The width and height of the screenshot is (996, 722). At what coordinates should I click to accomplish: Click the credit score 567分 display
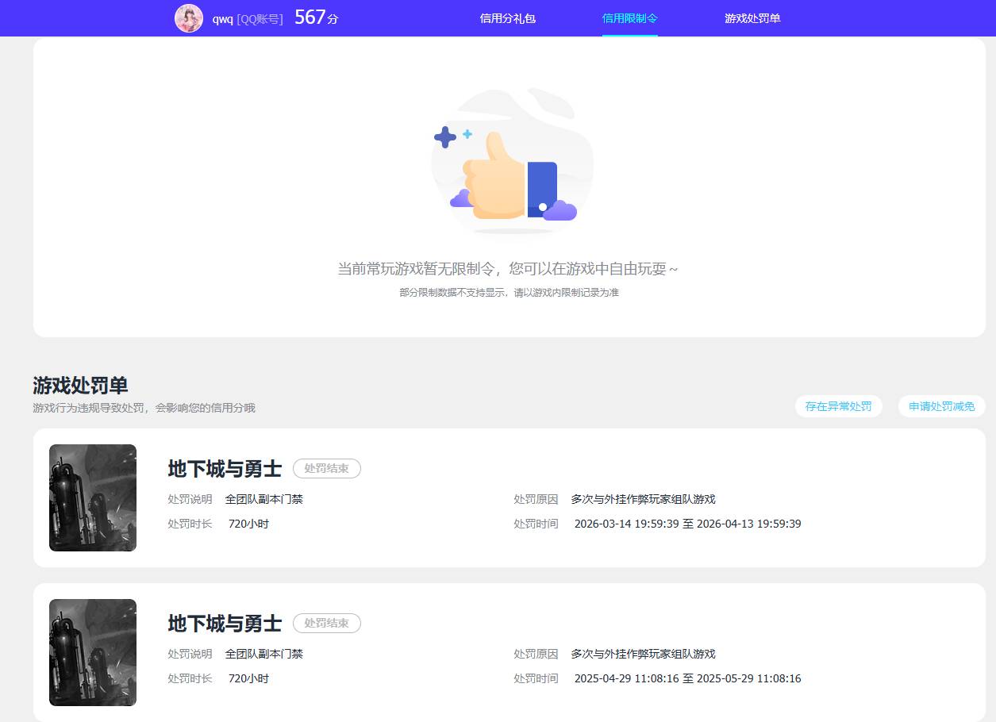315,17
